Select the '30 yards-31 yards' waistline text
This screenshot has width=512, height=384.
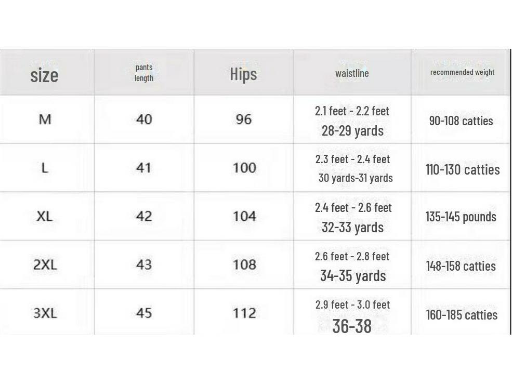point(356,178)
